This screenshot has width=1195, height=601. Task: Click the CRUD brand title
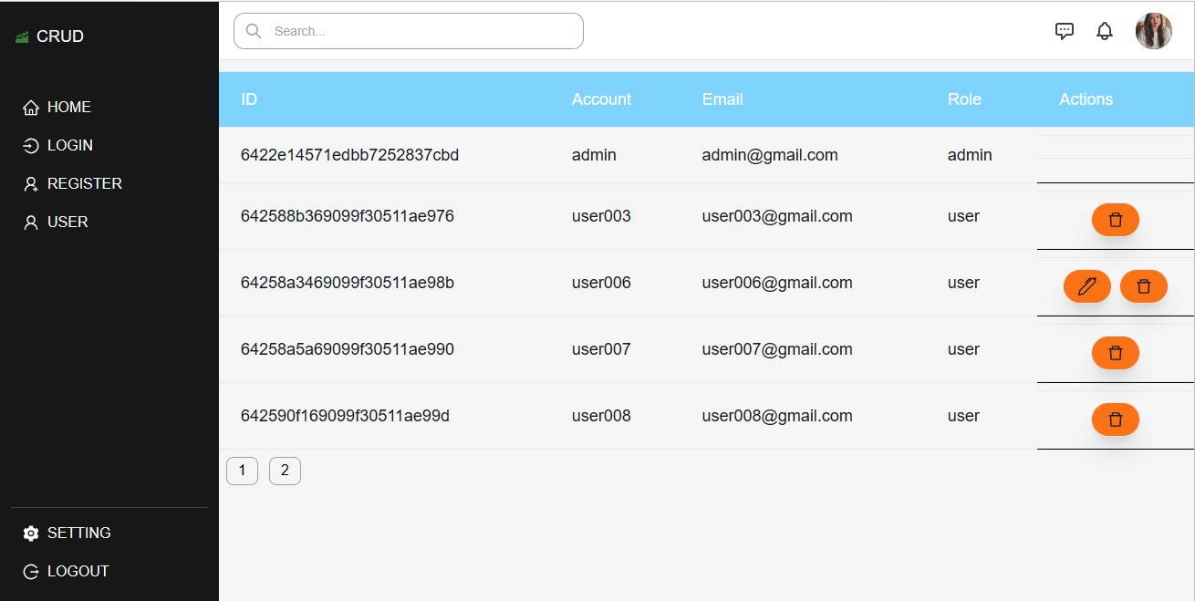[60, 36]
